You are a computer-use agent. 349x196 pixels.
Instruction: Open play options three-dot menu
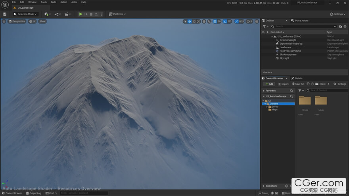(x=101, y=14)
